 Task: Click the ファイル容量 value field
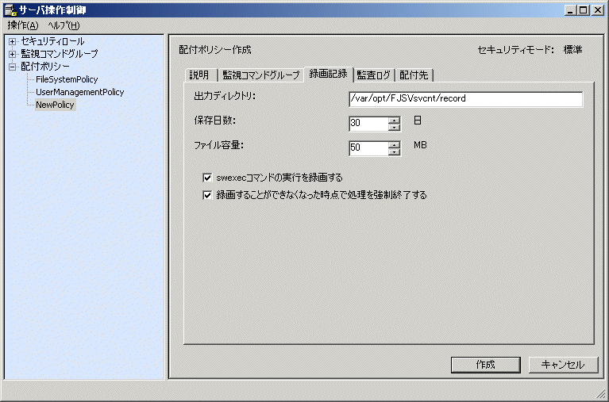click(x=368, y=148)
